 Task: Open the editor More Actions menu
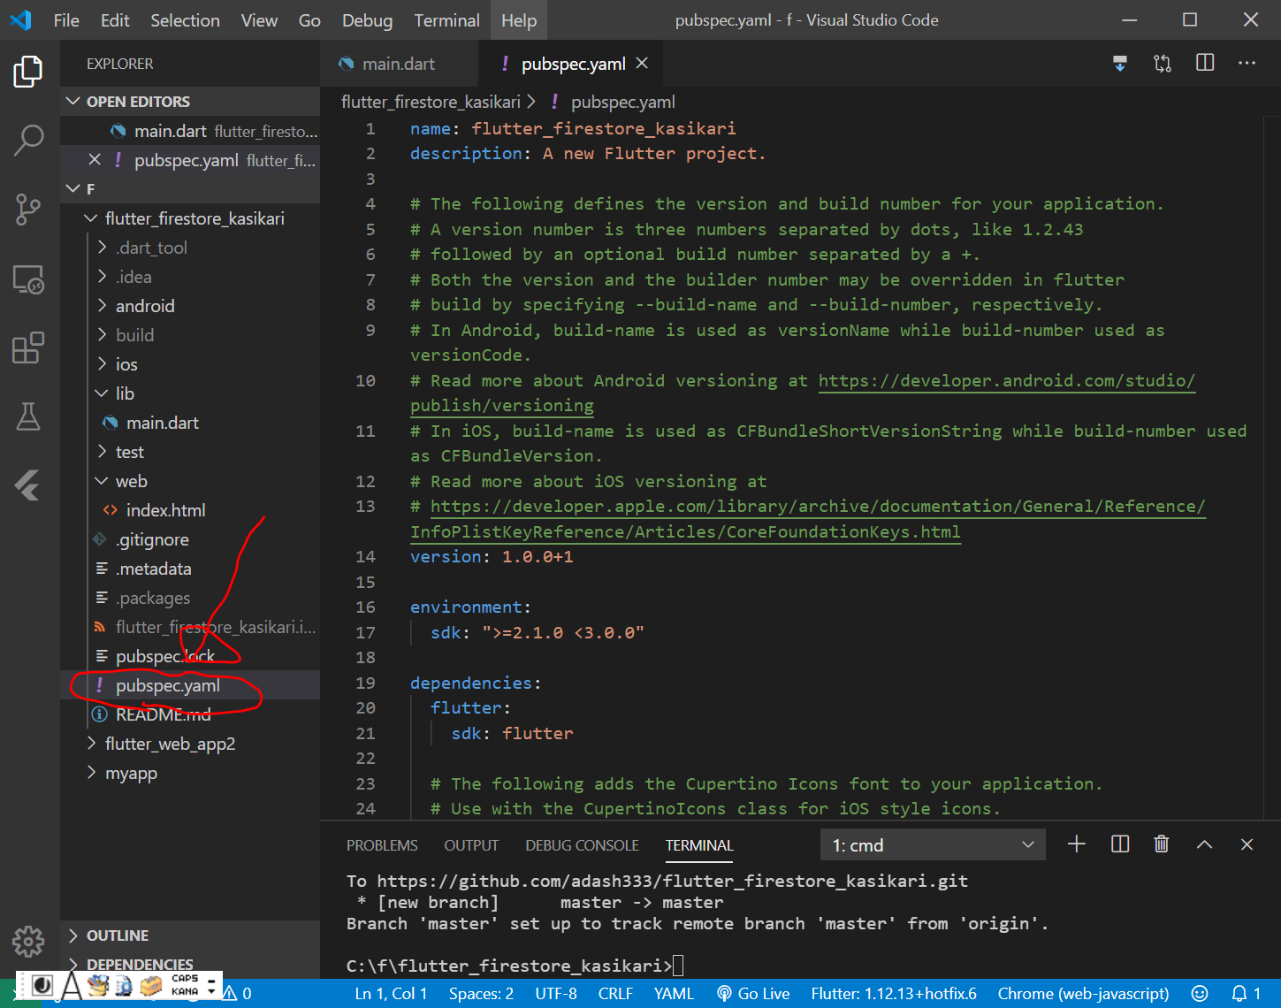click(x=1247, y=64)
